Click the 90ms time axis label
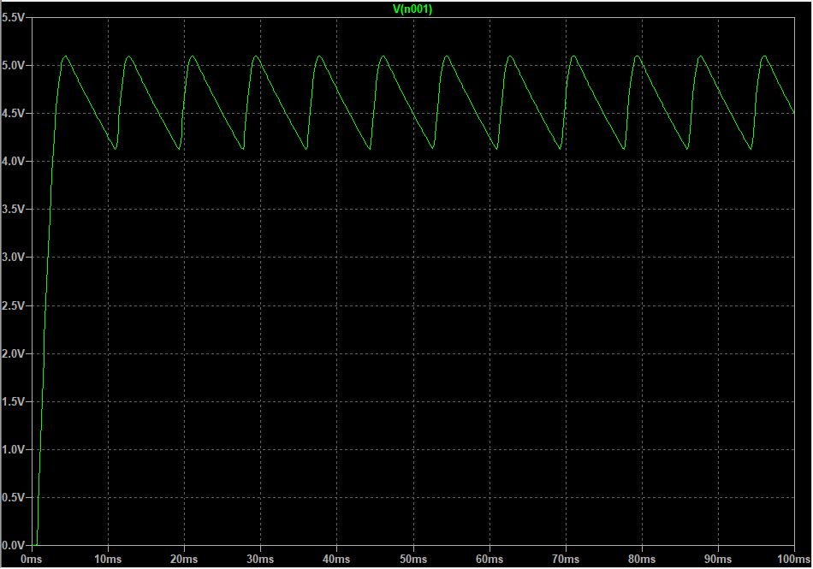Image resolution: width=813 pixels, height=569 pixels. tap(718, 560)
